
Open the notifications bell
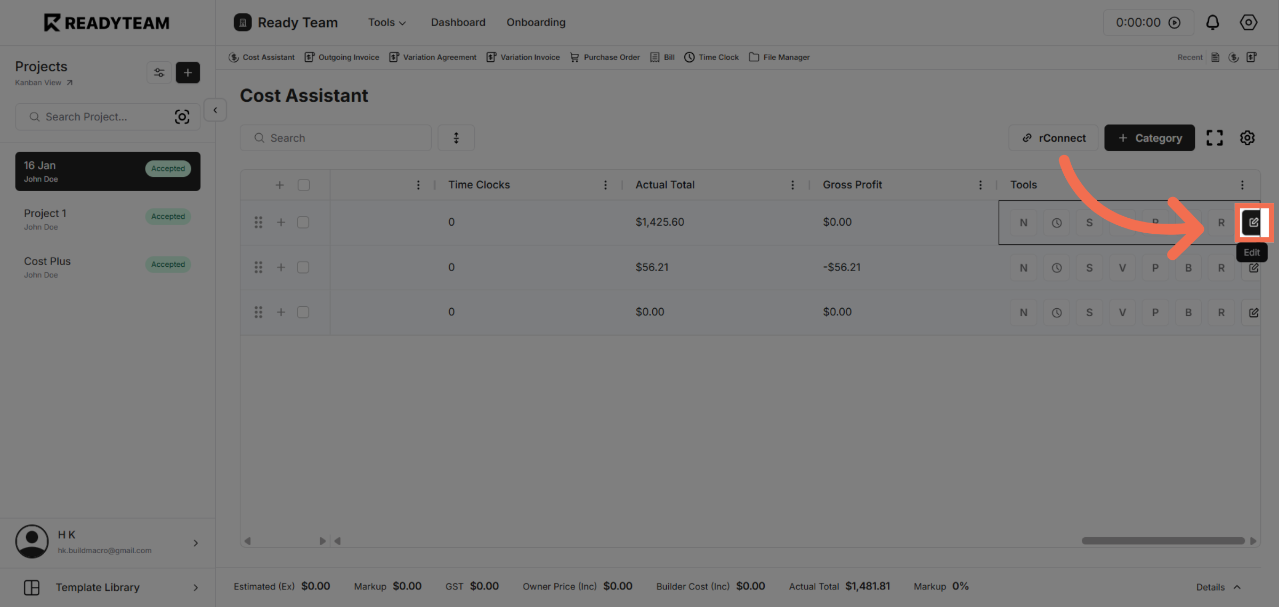pyautogui.click(x=1212, y=22)
